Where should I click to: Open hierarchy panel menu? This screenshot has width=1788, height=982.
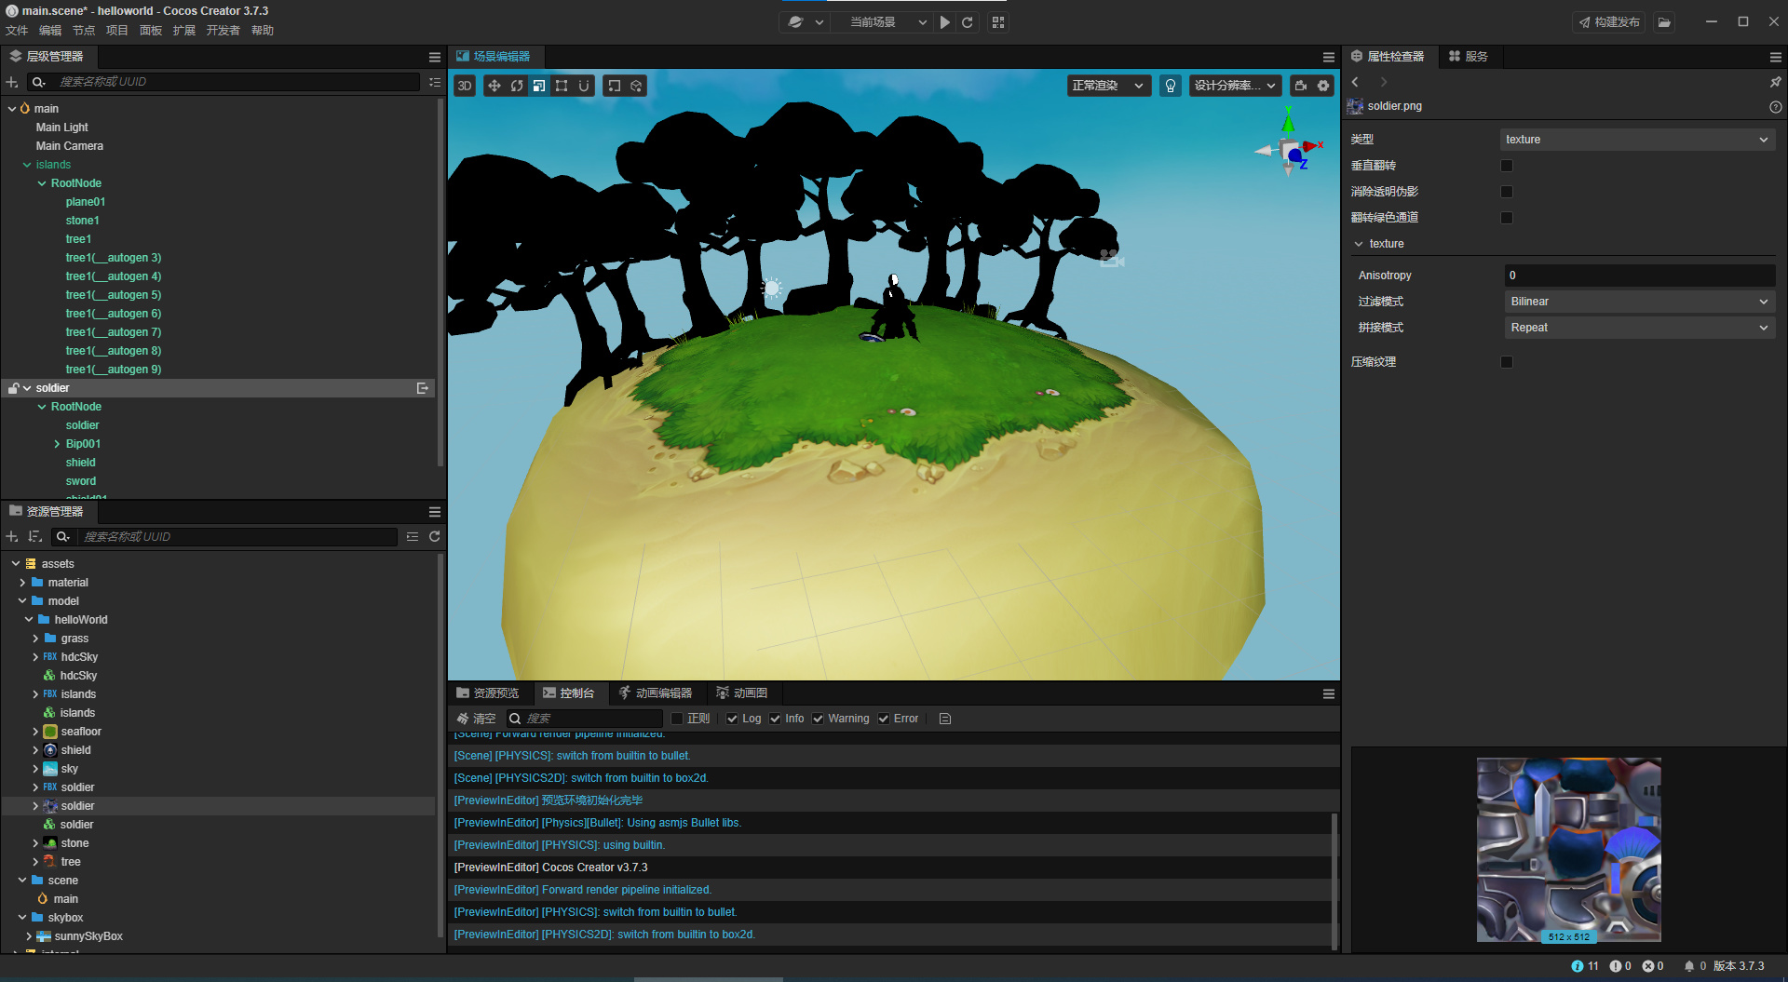[x=435, y=57]
